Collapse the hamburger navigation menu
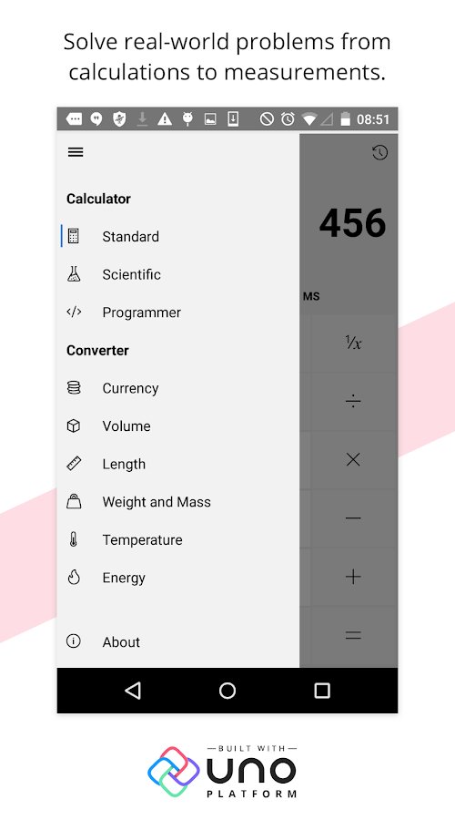Screen dimensions: 455x820 (76, 152)
